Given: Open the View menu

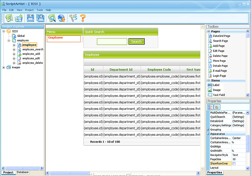Looking at the screenshot, I should [19, 10].
